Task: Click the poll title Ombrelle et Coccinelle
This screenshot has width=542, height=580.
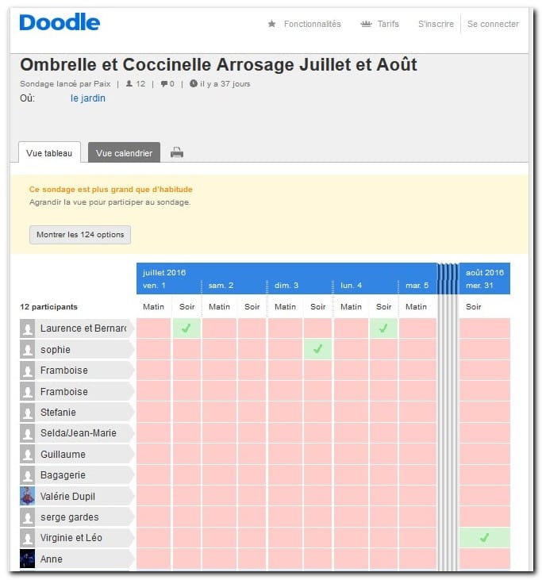Action: (x=218, y=65)
